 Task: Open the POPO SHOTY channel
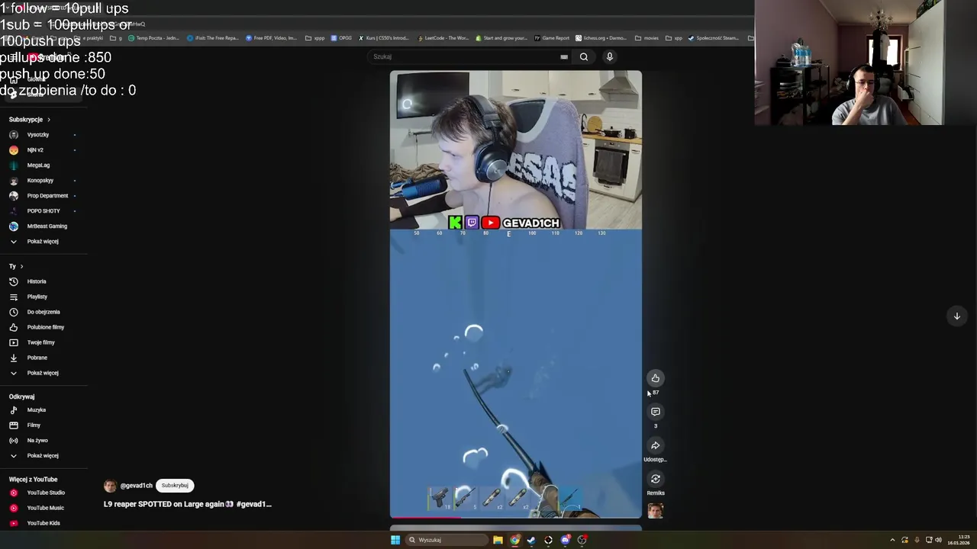[x=44, y=211]
